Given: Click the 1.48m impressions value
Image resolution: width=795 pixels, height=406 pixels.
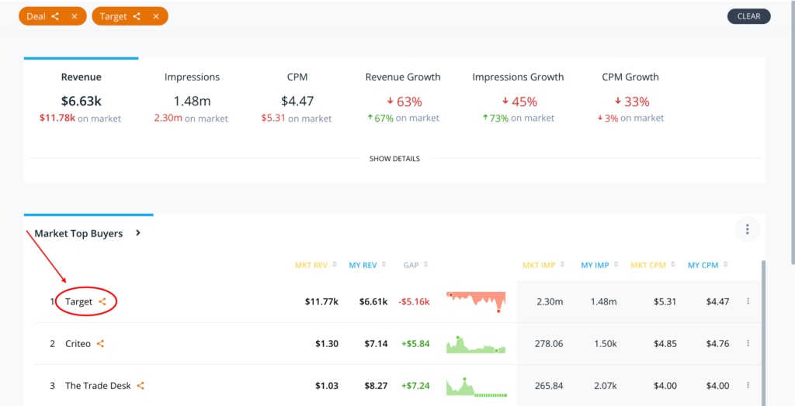Looking at the screenshot, I should click(193, 101).
